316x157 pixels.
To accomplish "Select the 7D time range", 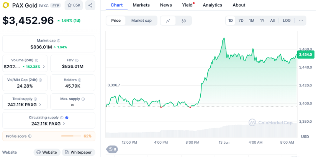I will (241, 21).
